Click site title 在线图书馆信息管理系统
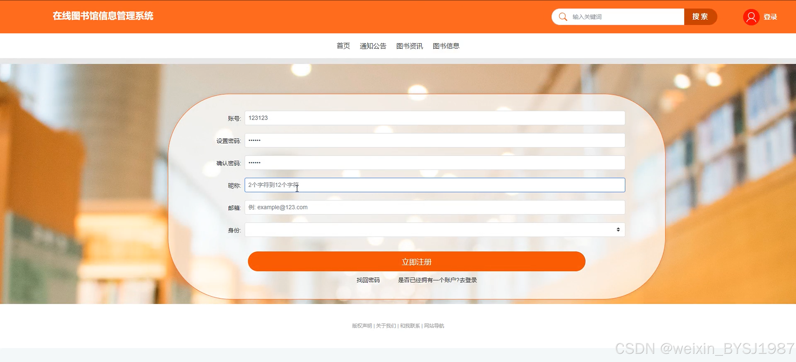This screenshot has width=796, height=362. click(x=103, y=16)
